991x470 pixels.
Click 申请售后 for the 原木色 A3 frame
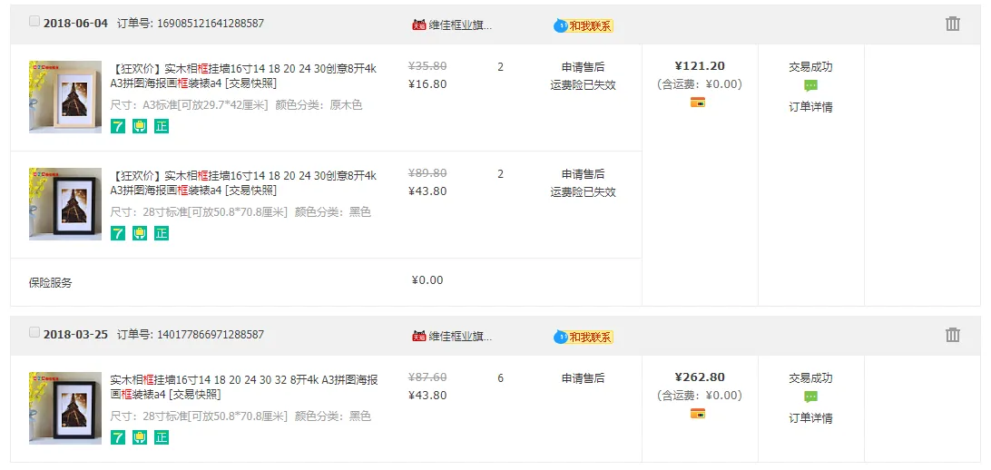click(583, 67)
